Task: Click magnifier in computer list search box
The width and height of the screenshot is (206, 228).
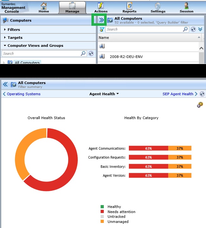Action: tap(185, 29)
